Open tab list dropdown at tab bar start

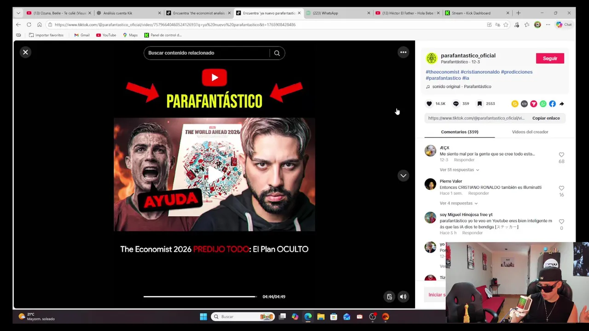(x=18, y=13)
